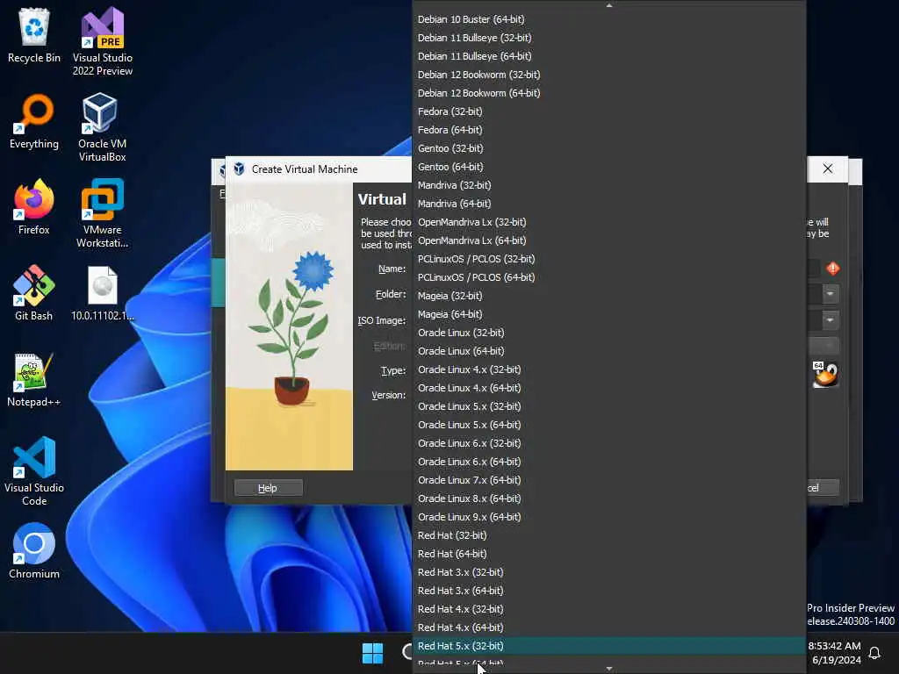Viewport: 899px width, 674px height.
Task: Expand the ISO Image dropdown arrow
Action: pos(831,319)
